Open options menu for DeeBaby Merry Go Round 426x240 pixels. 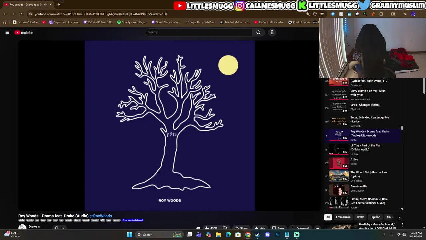402,225
